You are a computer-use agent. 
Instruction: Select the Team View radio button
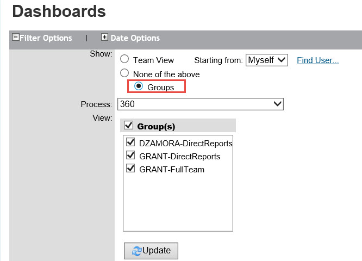click(124, 59)
